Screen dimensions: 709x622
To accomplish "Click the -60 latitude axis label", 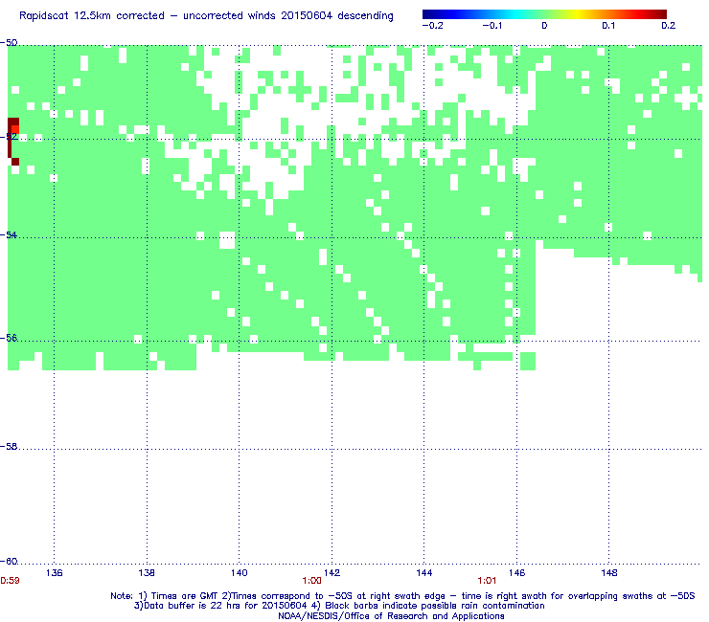I will [x=9, y=561].
